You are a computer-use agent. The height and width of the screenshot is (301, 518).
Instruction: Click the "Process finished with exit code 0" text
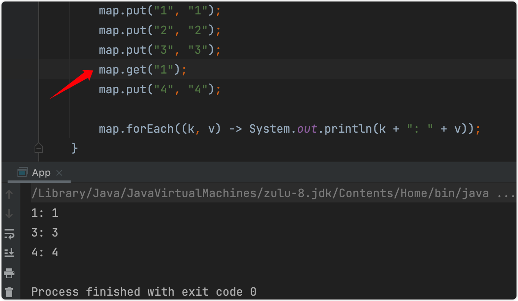click(144, 292)
